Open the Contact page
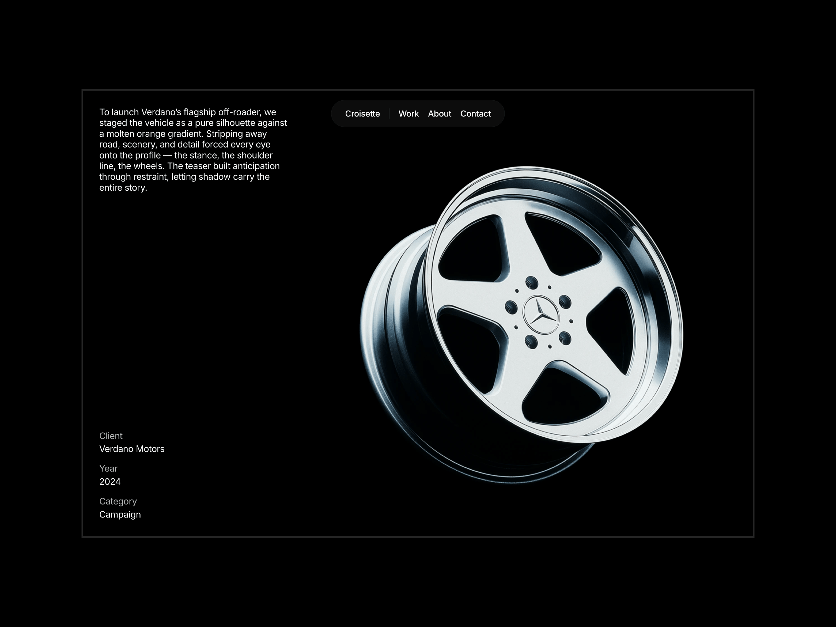 point(475,114)
